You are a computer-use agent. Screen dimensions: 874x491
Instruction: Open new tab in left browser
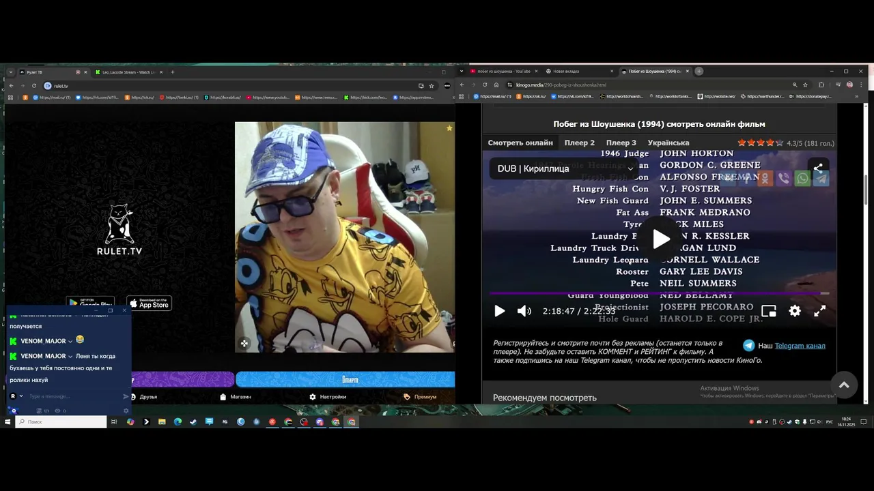(x=172, y=72)
